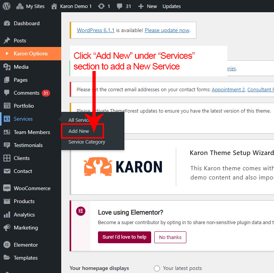The height and width of the screenshot is (273, 274).
Task: Open Service Category submenu item
Action: (86, 142)
